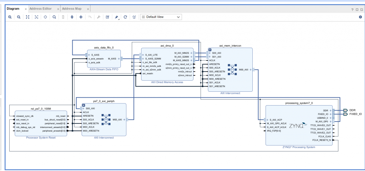Open the Default View dropdown
The image size is (365, 171).
coord(161,17)
